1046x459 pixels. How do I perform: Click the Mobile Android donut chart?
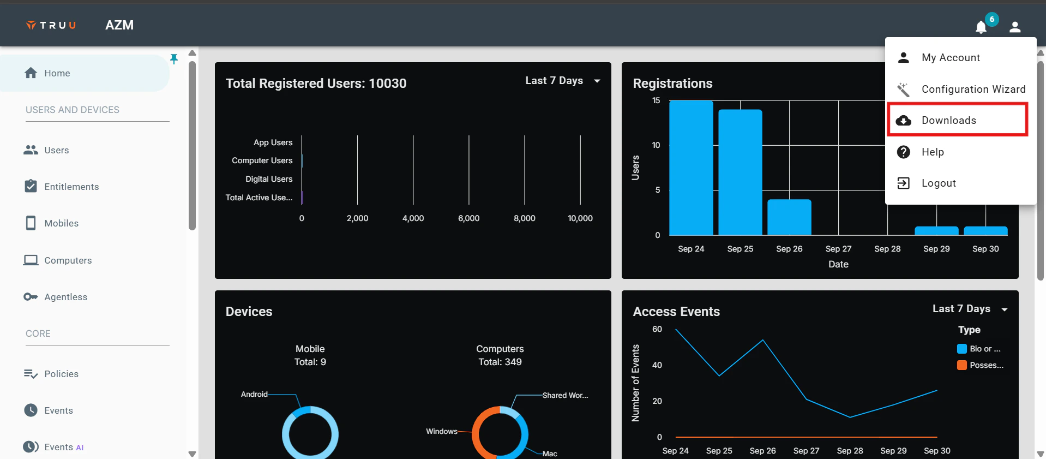(x=310, y=433)
